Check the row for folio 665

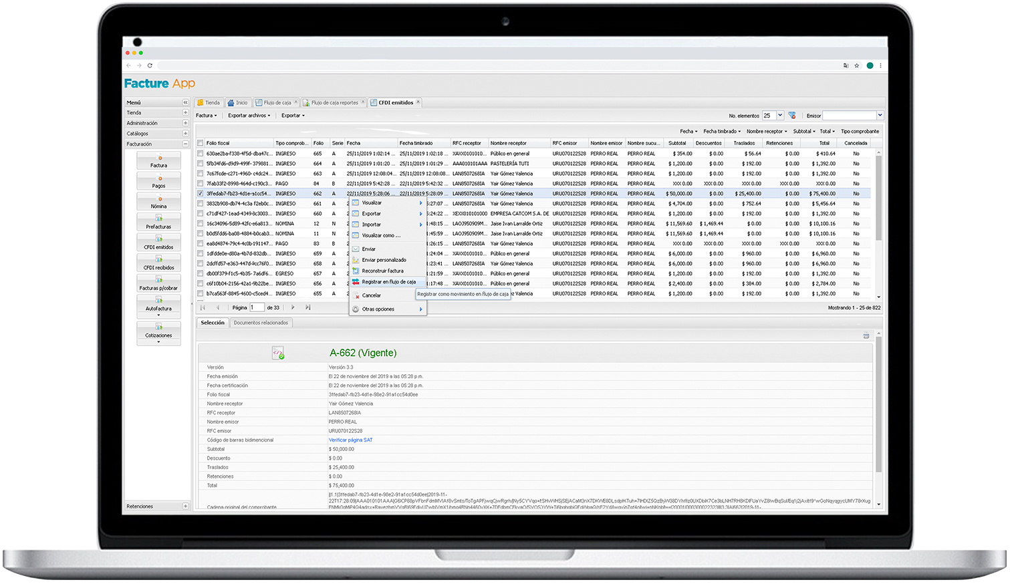pyautogui.click(x=201, y=154)
